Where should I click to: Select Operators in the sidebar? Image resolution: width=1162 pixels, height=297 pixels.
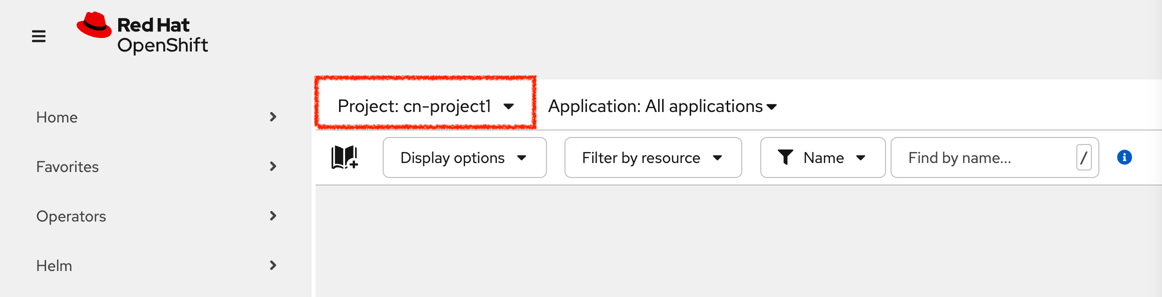point(71,215)
